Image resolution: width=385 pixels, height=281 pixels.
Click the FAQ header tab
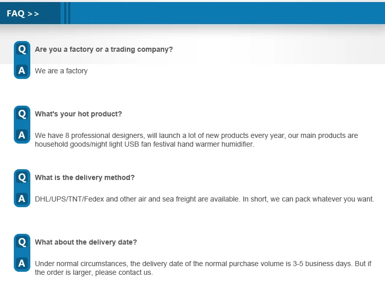(16, 13)
